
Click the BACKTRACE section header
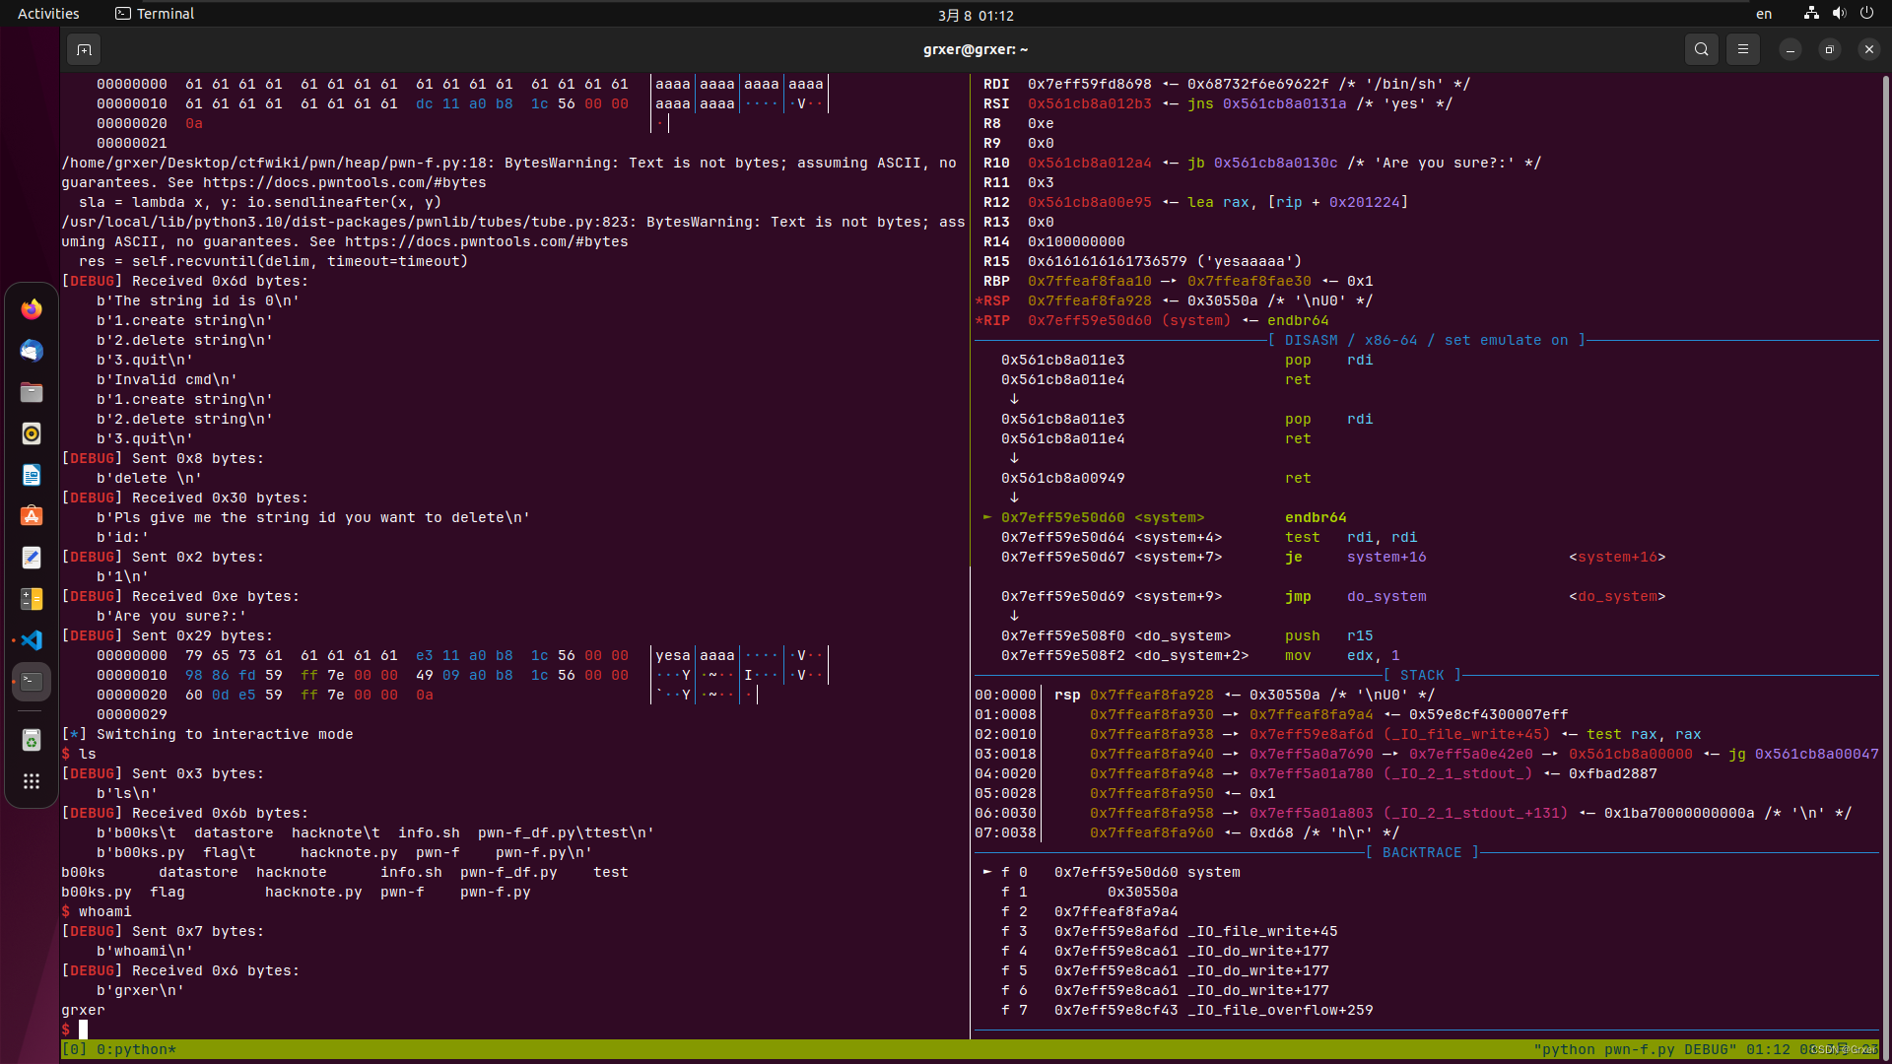(1422, 852)
